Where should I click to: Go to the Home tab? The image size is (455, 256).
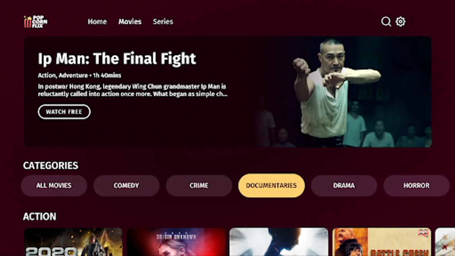(x=97, y=22)
